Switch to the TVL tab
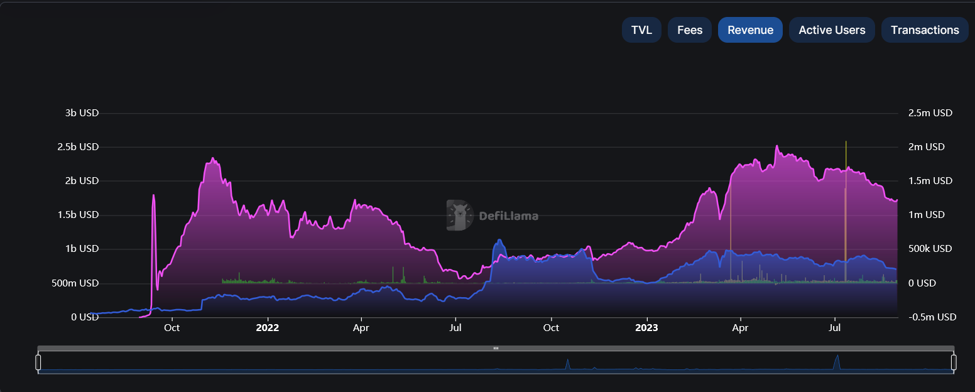 tap(641, 30)
